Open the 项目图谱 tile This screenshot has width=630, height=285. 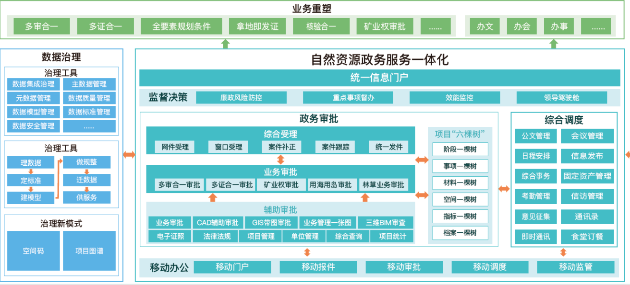[89, 251]
